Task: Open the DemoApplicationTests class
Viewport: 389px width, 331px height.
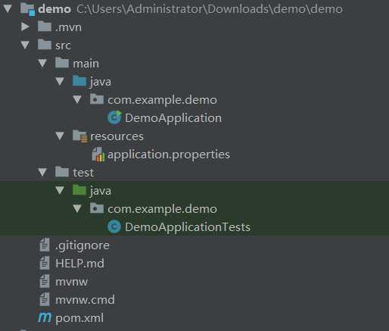Action: tap(188, 227)
